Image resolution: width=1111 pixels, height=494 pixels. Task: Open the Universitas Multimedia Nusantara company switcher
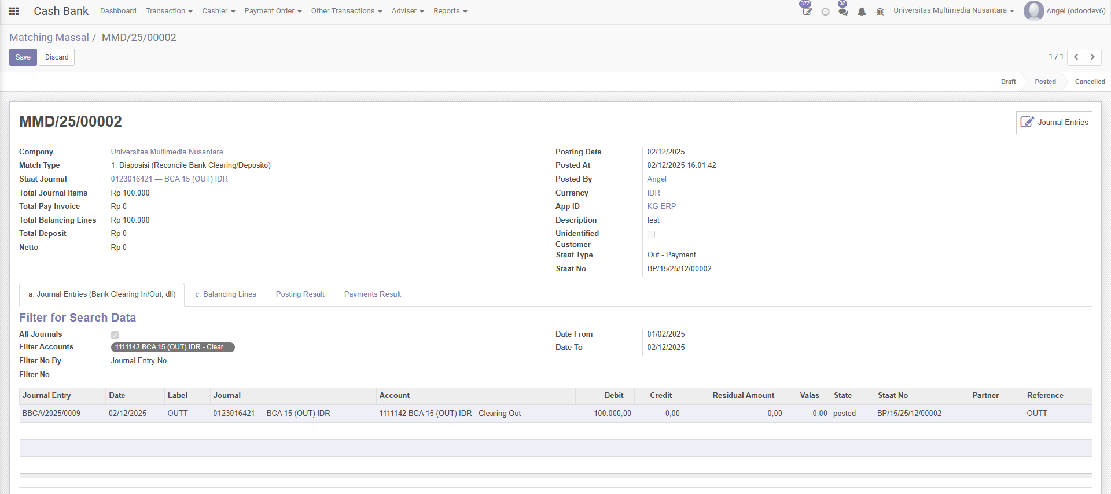click(x=953, y=10)
